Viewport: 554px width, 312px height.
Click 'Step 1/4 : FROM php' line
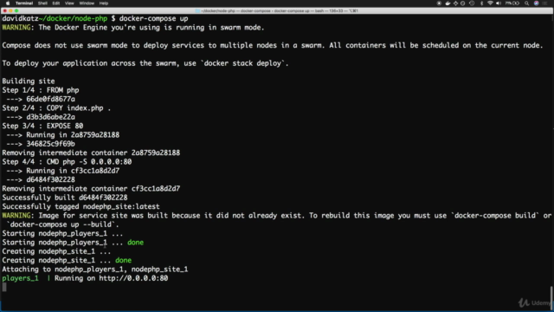coord(41,90)
